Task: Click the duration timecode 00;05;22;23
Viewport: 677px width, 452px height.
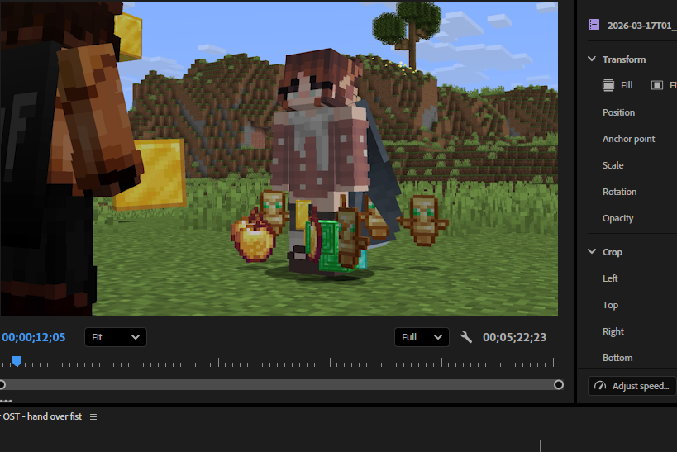Action: pyautogui.click(x=515, y=337)
